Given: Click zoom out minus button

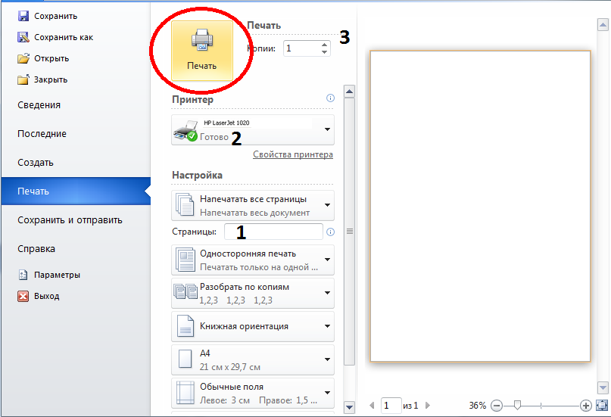Looking at the screenshot, I should tap(497, 406).
